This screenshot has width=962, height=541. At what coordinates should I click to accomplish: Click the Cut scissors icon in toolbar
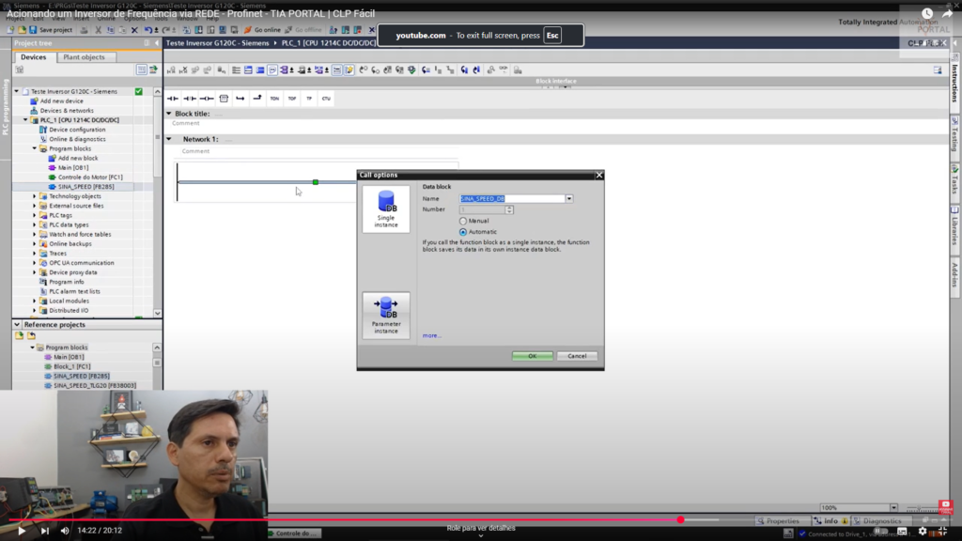98,29
